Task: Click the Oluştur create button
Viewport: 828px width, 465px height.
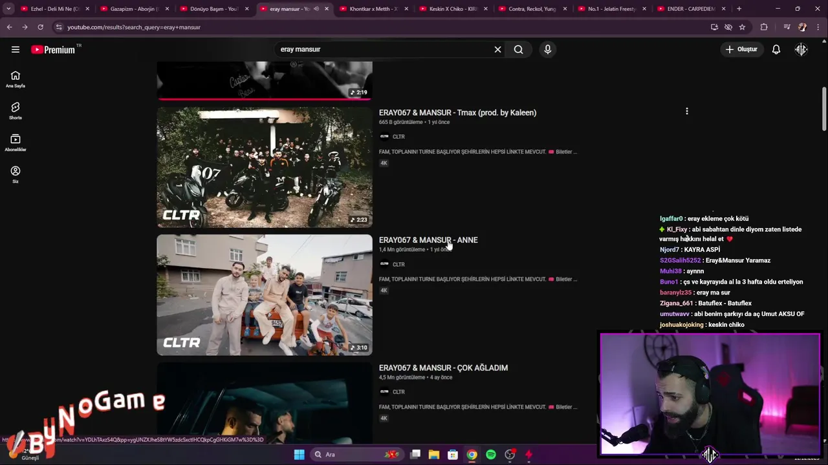Action: click(741, 49)
